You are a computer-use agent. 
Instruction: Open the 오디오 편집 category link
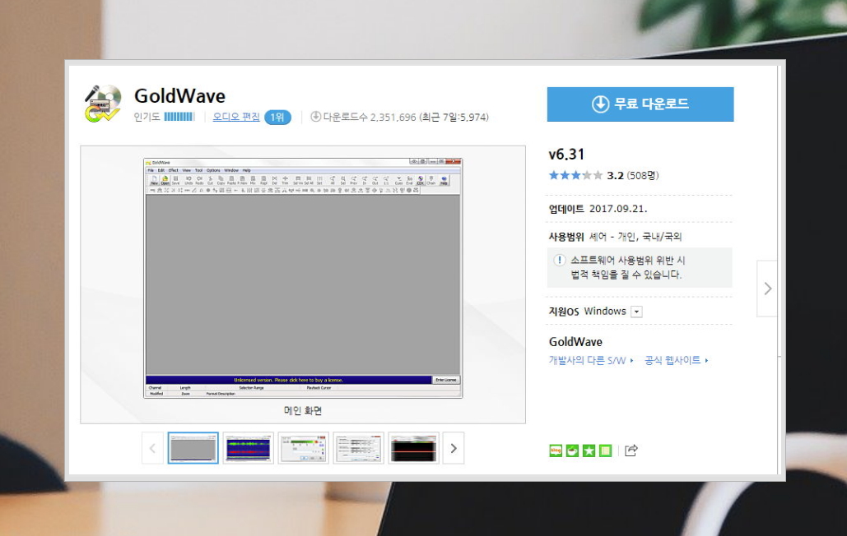coord(236,117)
